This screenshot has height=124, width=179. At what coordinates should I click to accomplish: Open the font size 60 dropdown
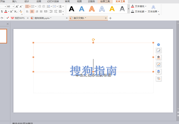tap(13, 7)
